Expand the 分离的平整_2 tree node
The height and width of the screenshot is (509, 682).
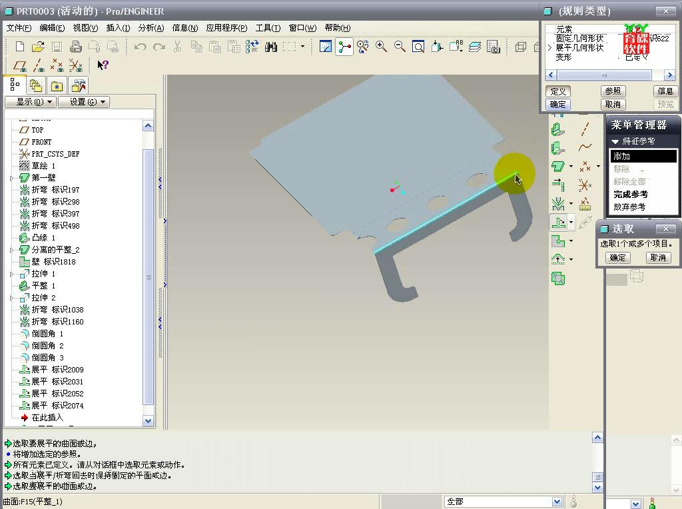(x=12, y=250)
